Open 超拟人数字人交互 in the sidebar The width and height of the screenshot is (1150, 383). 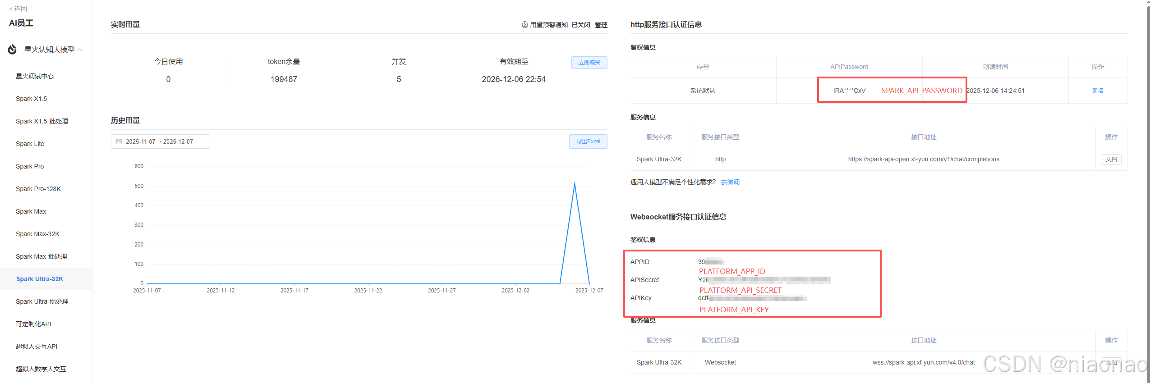tap(41, 369)
